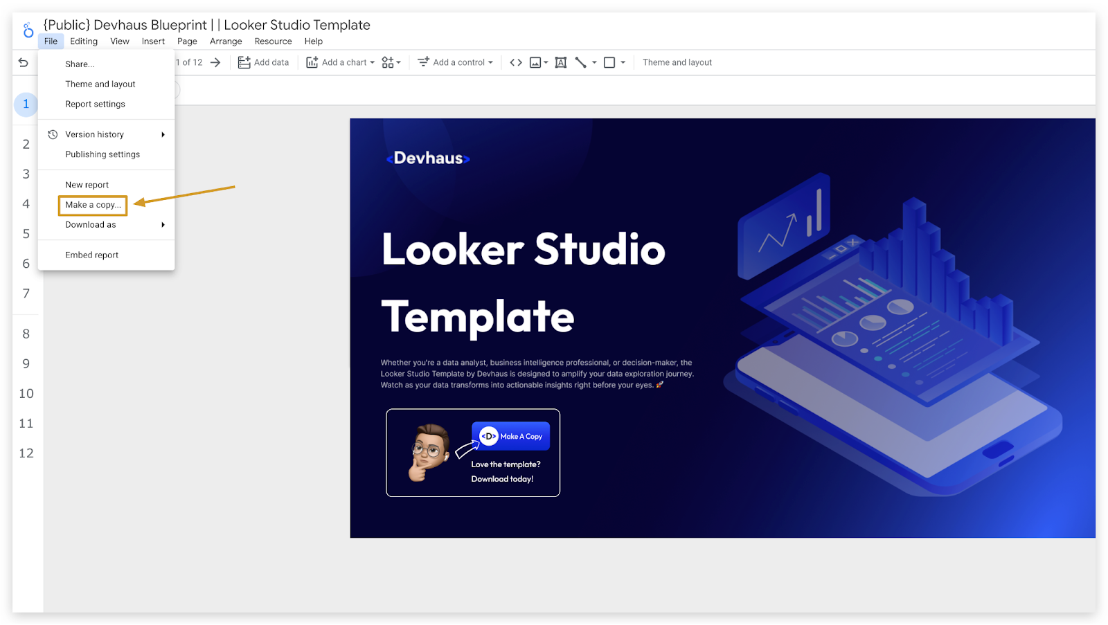Open the community visualizations and components dropdown

point(391,62)
